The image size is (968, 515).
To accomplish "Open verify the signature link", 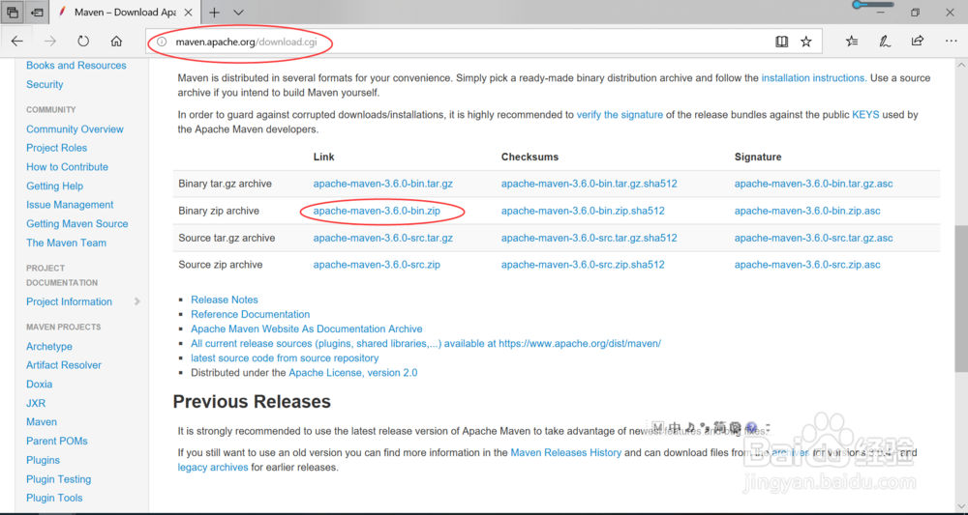I will click(x=620, y=115).
